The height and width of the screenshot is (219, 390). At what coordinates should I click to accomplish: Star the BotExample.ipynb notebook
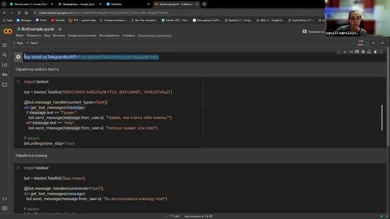coord(60,29)
